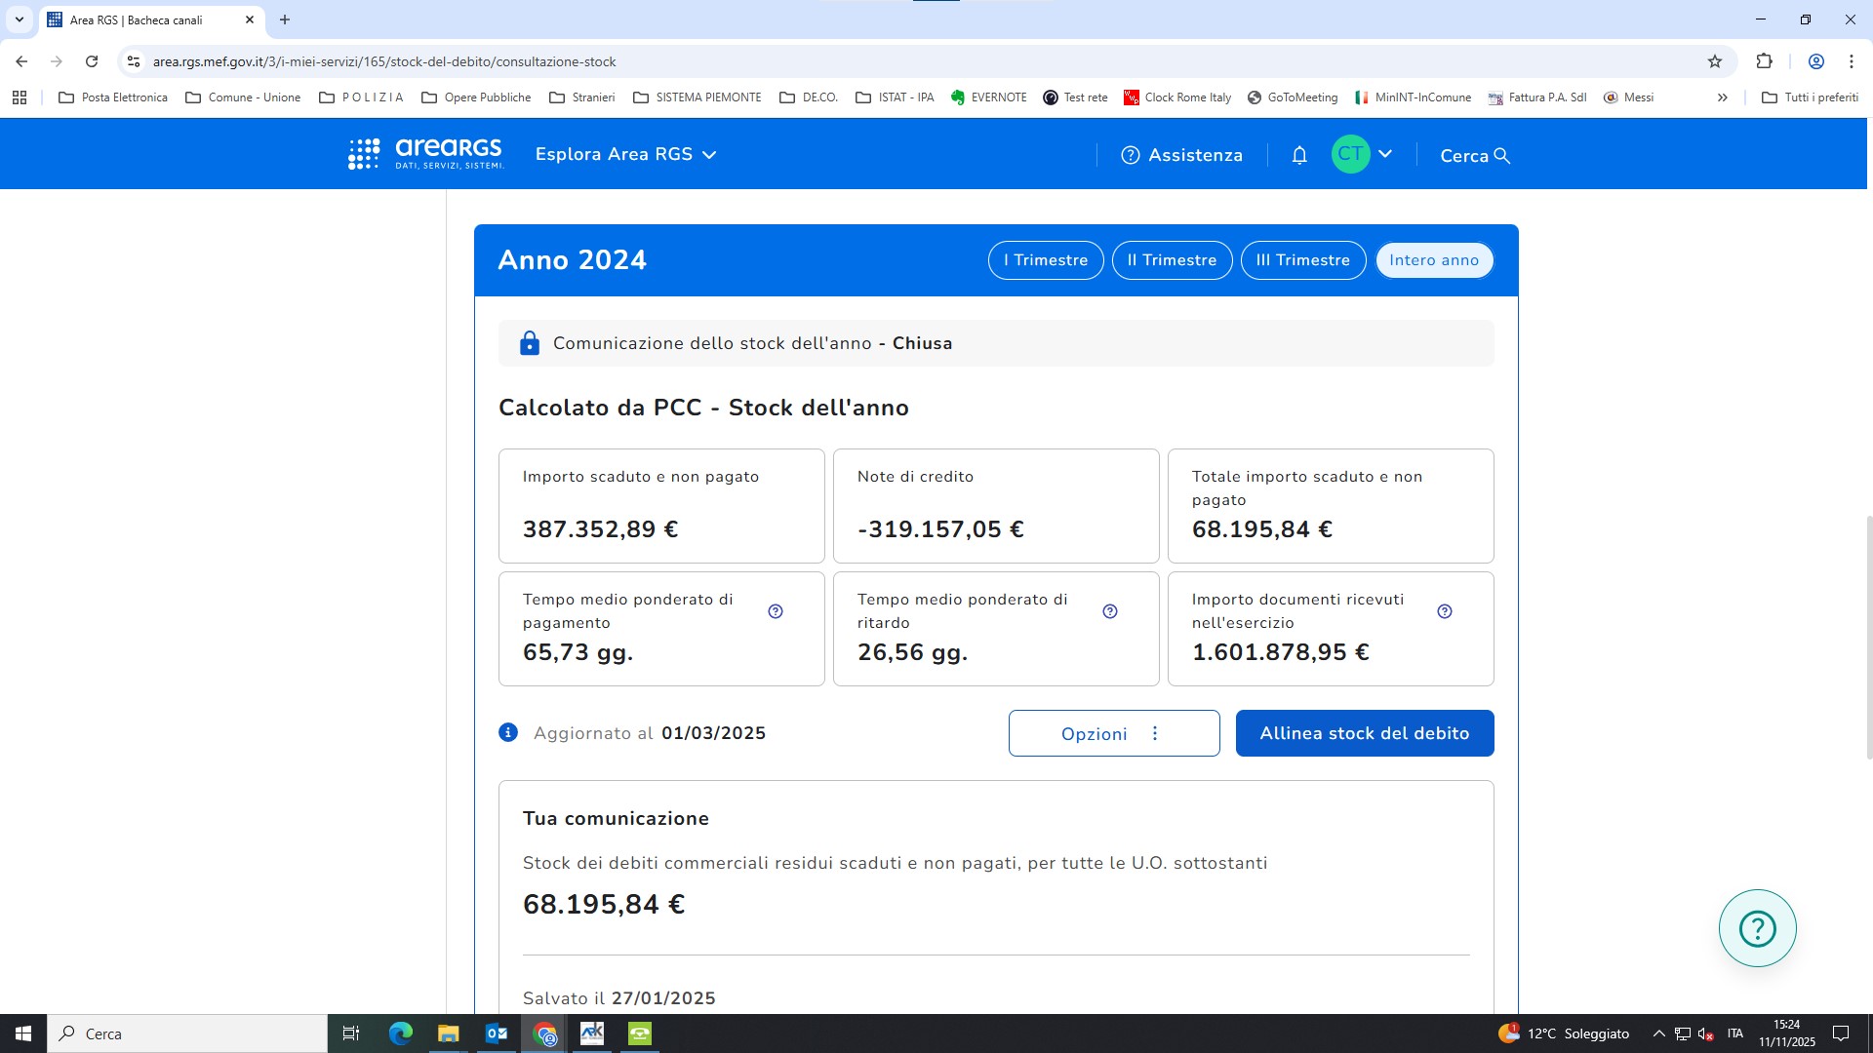The image size is (1873, 1053).
Task: Click help icon for Tempo medio ponderato di pagamento
Action: [776, 611]
